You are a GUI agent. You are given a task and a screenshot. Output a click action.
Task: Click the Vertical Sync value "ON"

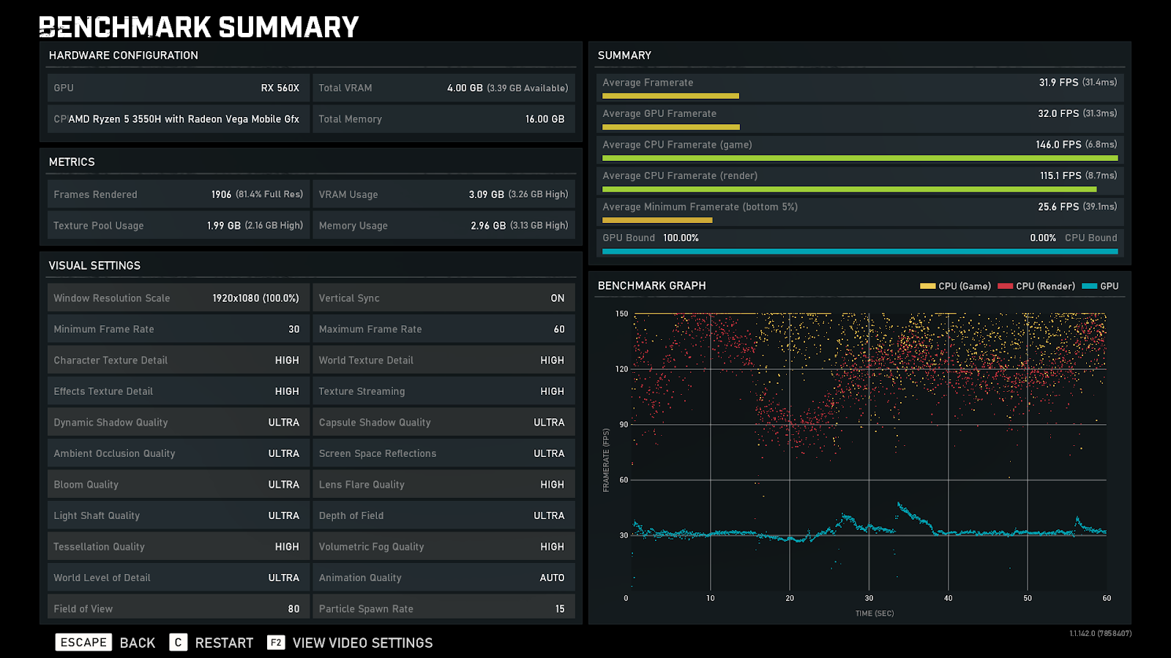coord(558,298)
